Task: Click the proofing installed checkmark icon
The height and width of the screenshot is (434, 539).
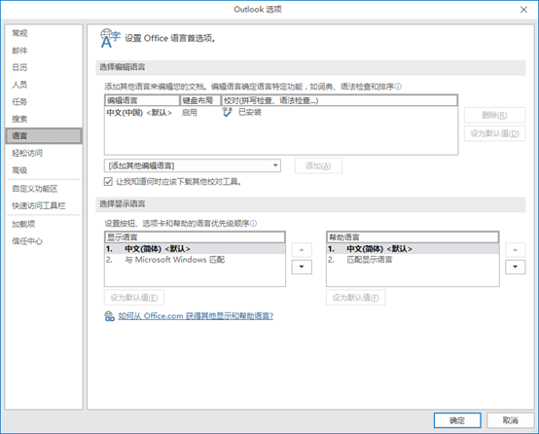Action: pyautogui.click(x=228, y=112)
